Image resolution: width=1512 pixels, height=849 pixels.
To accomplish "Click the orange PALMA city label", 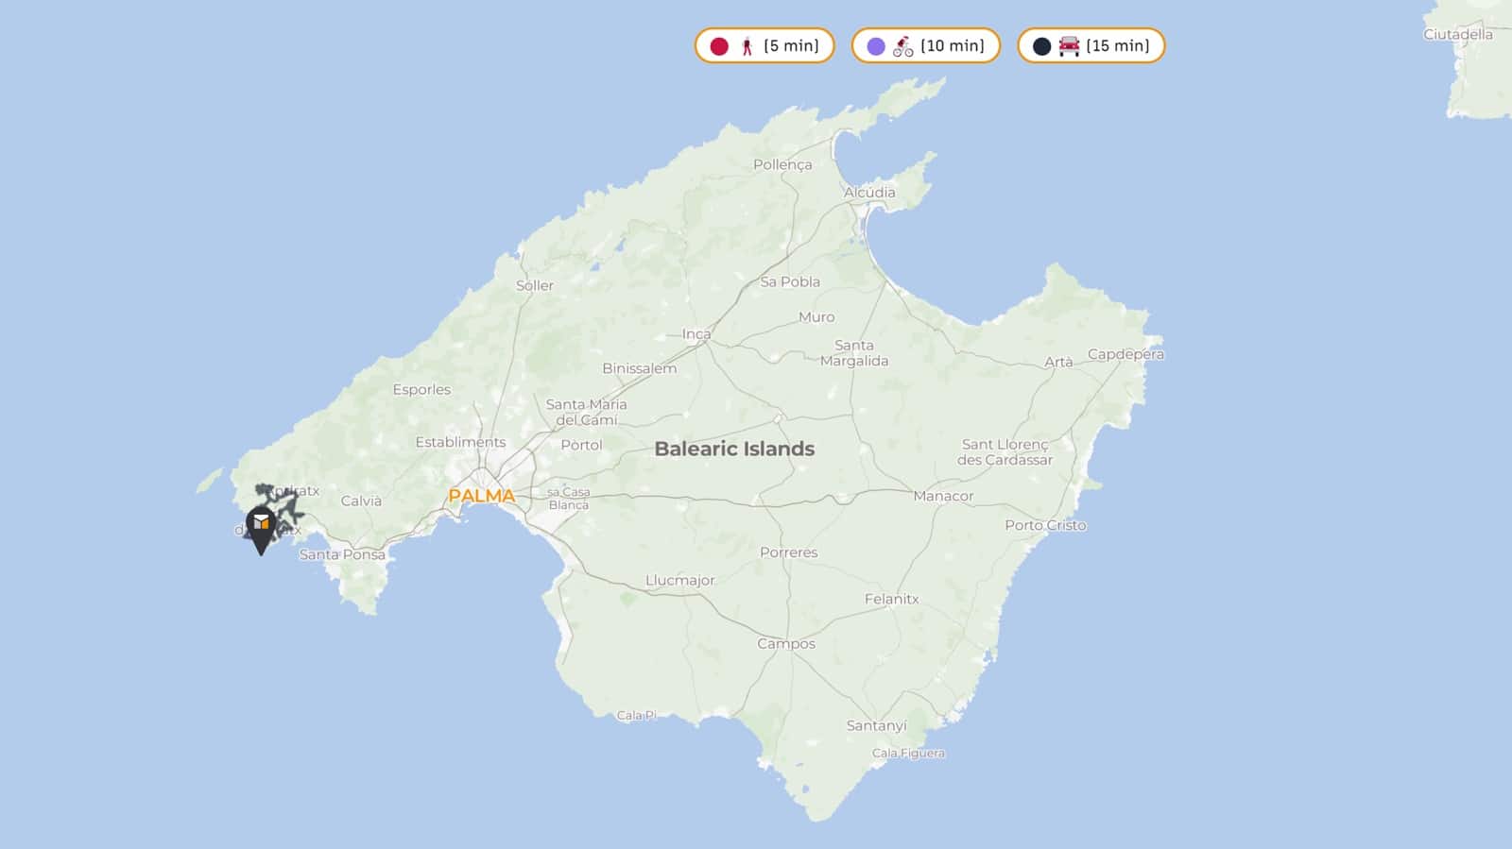I will 481,496.
